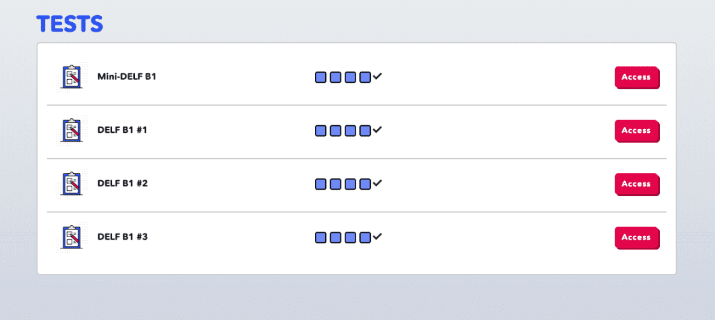Image resolution: width=715 pixels, height=320 pixels.
Task: Click the DELF B1 #3 completion checkmark
Action: coord(378,237)
